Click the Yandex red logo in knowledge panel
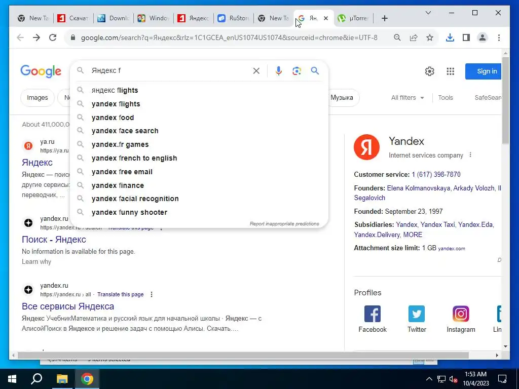 pyautogui.click(x=367, y=147)
